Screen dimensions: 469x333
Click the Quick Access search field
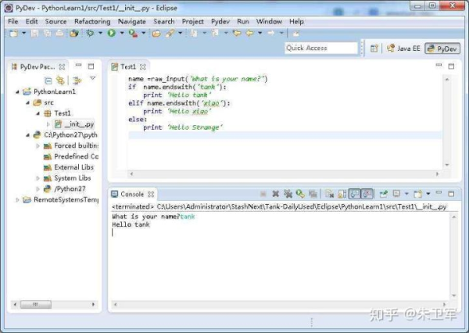coord(321,48)
